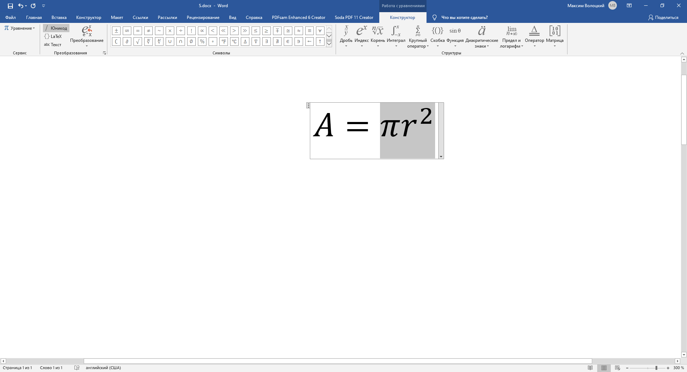The width and height of the screenshot is (687, 372).
Task: Switch to the Soda PDF 11 Creator tab
Action: tap(354, 18)
